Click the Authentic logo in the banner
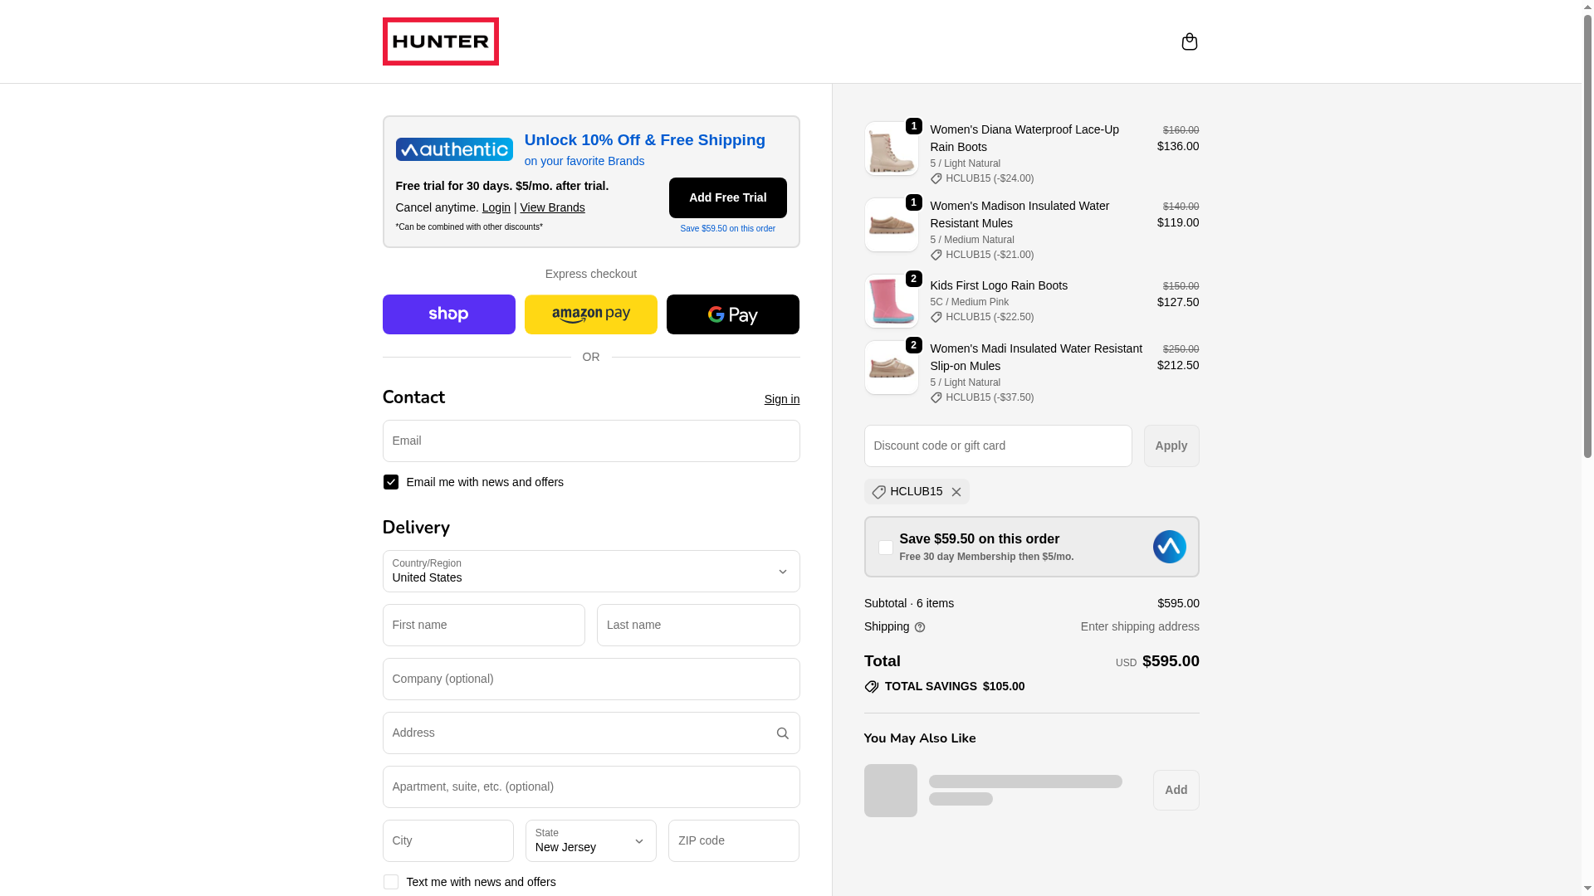The height and width of the screenshot is (896, 1594). 454,149
